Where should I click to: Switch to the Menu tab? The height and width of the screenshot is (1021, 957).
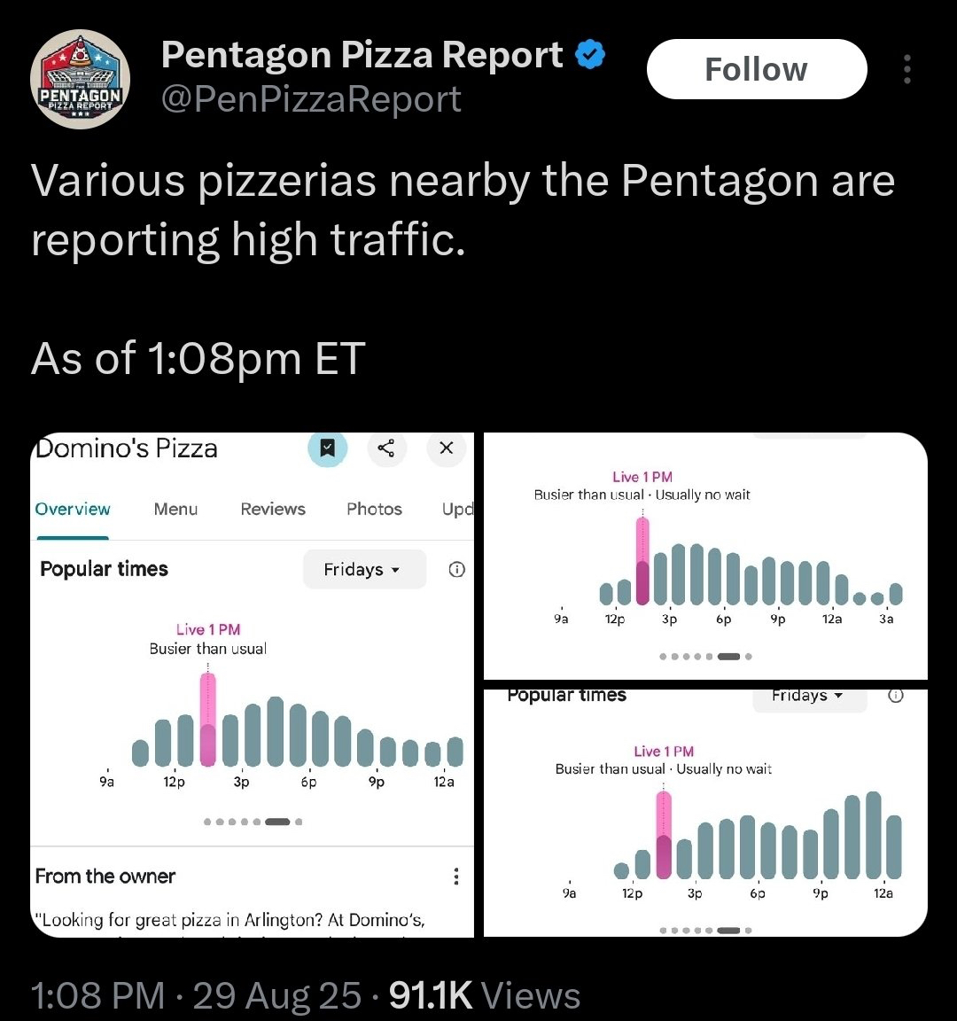[x=175, y=509]
